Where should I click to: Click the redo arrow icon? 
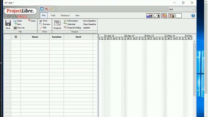[51, 9]
